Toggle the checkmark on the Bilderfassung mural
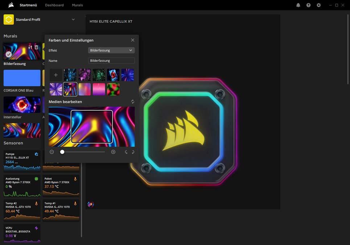 [9, 54]
